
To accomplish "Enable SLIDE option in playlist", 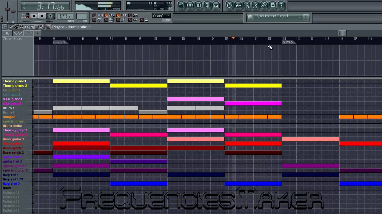I will coord(18,39).
